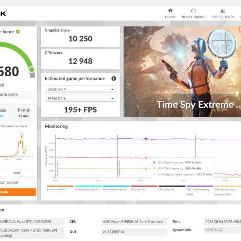Toggle the CPU Temperature legend series
The height and width of the screenshot is (241, 241).
[x=88, y=188]
